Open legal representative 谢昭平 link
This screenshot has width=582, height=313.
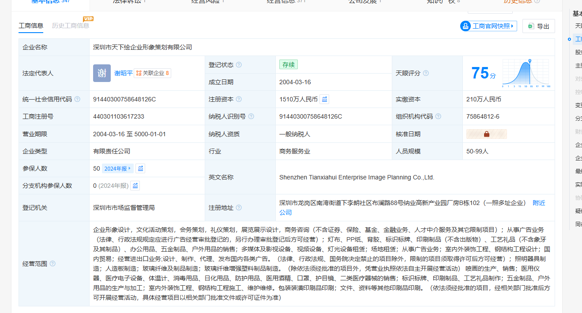[124, 73]
